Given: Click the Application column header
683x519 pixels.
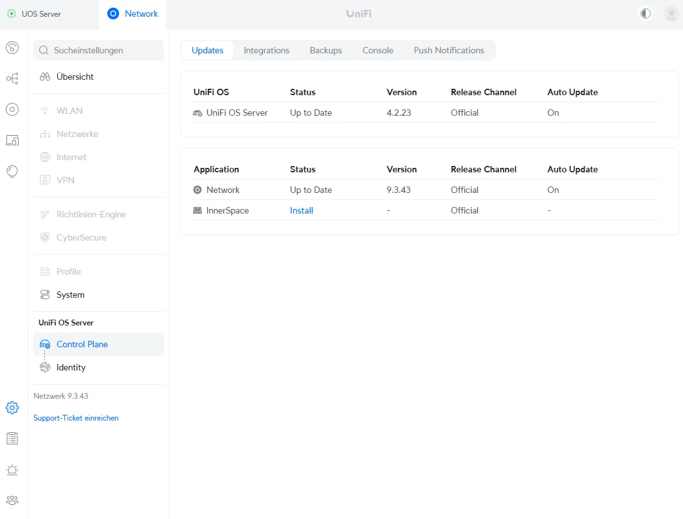Looking at the screenshot, I should pyautogui.click(x=216, y=169).
